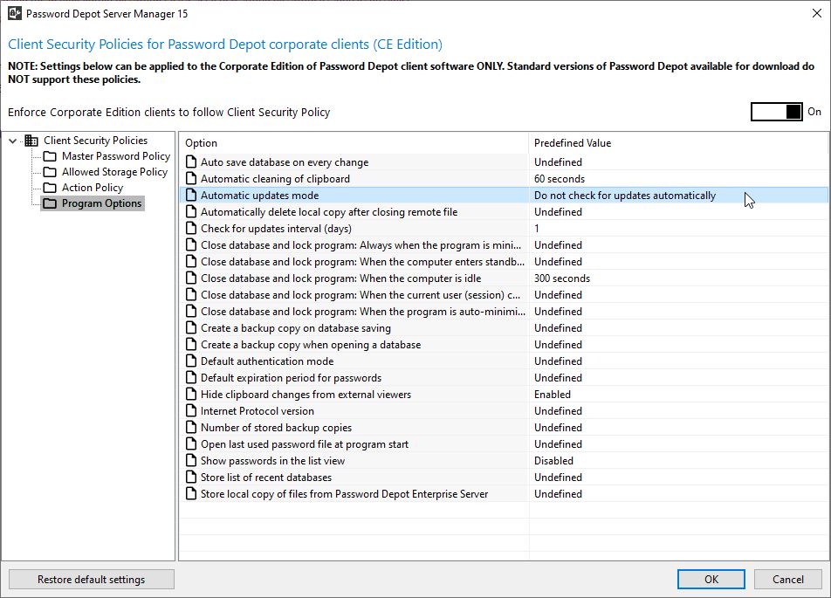831x598 pixels.
Task: Click the Action Policy folder icon
Action: 50,188
